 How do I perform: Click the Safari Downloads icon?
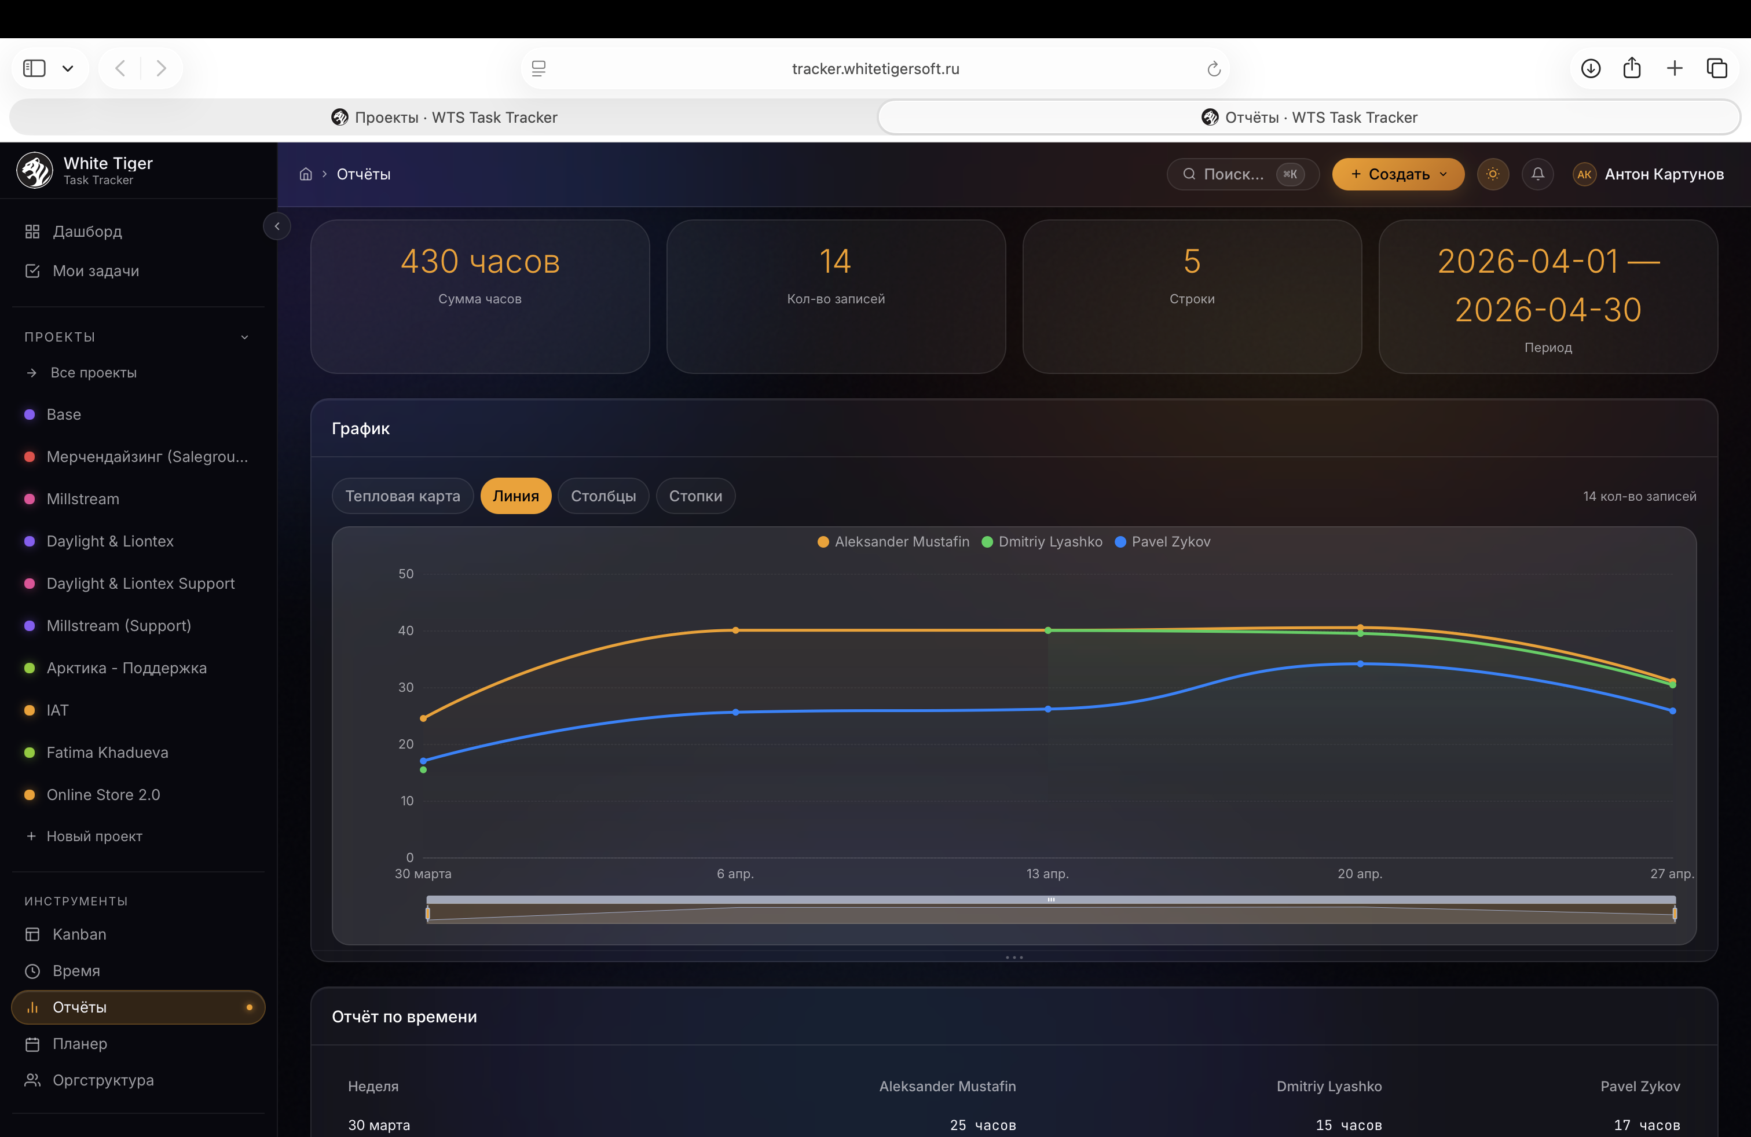[1591, 68]
